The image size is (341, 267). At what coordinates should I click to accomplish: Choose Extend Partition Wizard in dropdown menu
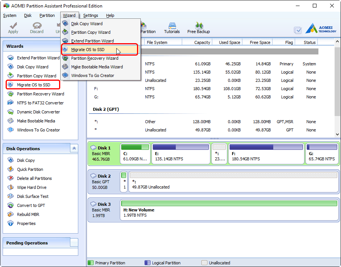pyautogui.click(x=100, y=41)
